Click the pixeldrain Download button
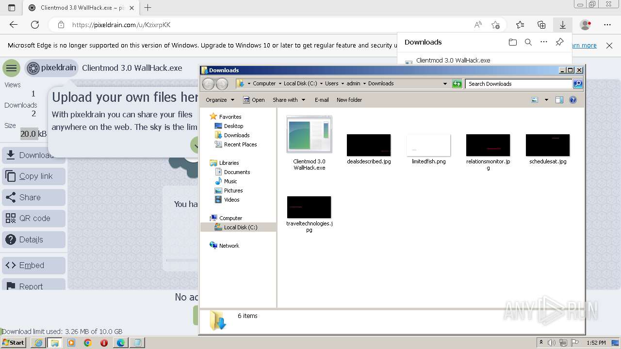This screenshot has height=349, width=621. 33,155
